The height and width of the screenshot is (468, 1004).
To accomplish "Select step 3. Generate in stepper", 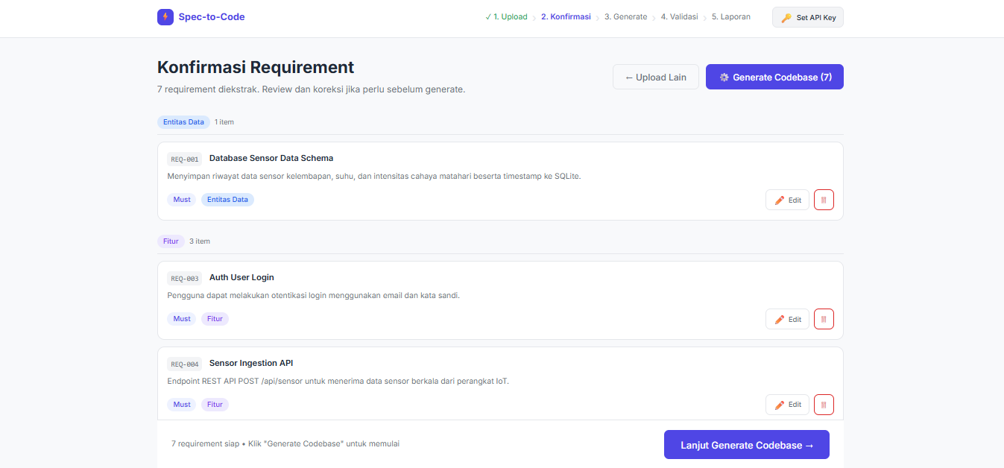I will (625, 16).
